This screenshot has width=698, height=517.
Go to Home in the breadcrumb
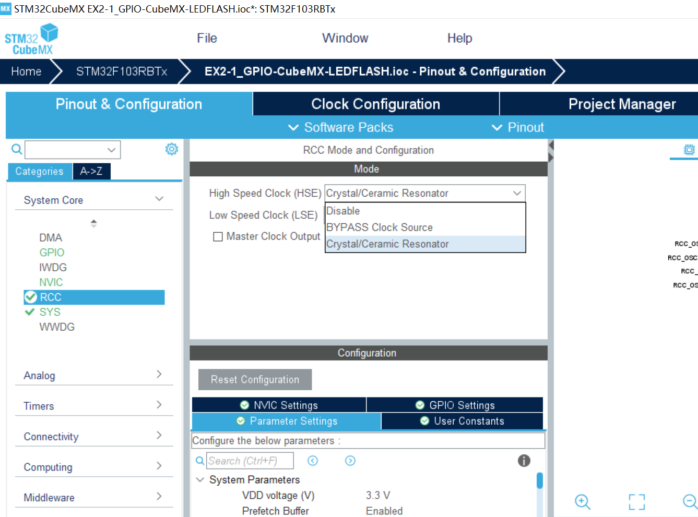[x=26, y=71]
